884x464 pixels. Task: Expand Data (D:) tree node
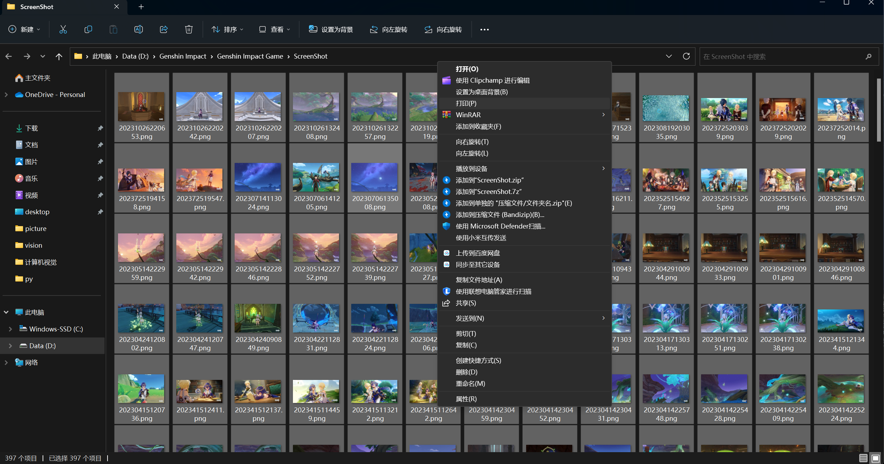tap(10, 346)
